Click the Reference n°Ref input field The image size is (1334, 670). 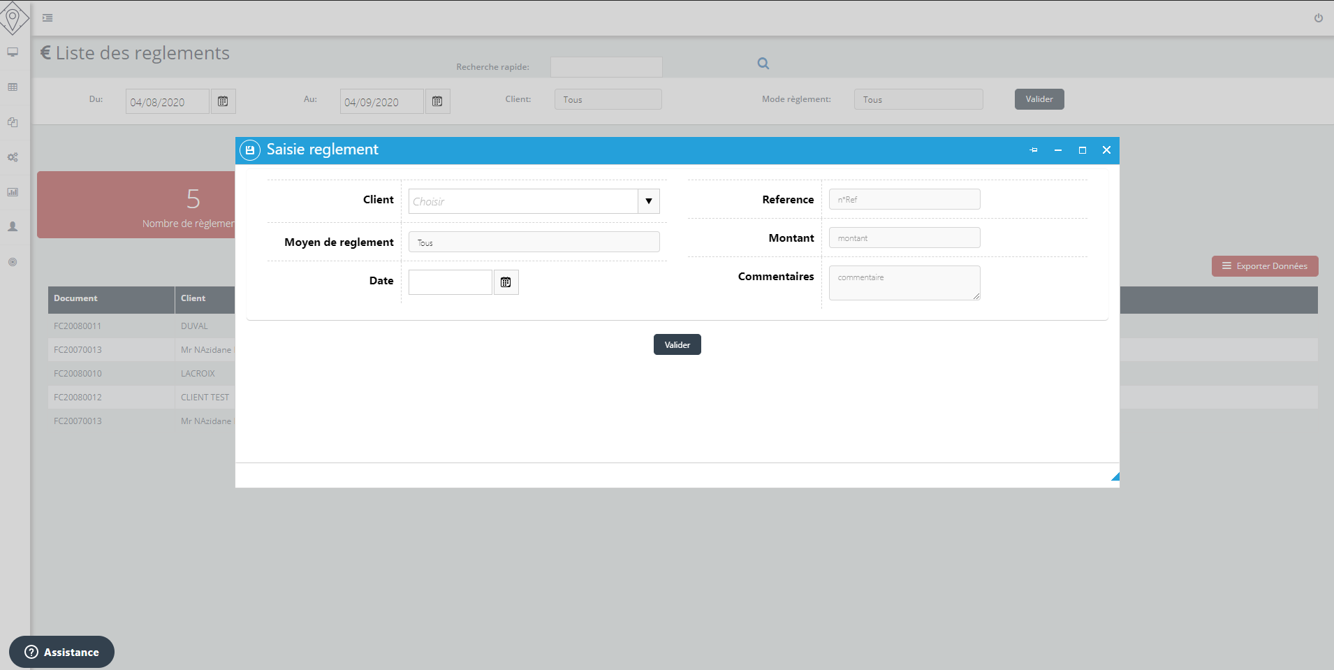tap(904, 200)
